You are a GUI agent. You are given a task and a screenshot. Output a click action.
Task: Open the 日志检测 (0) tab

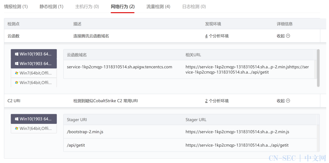point(194,6)
